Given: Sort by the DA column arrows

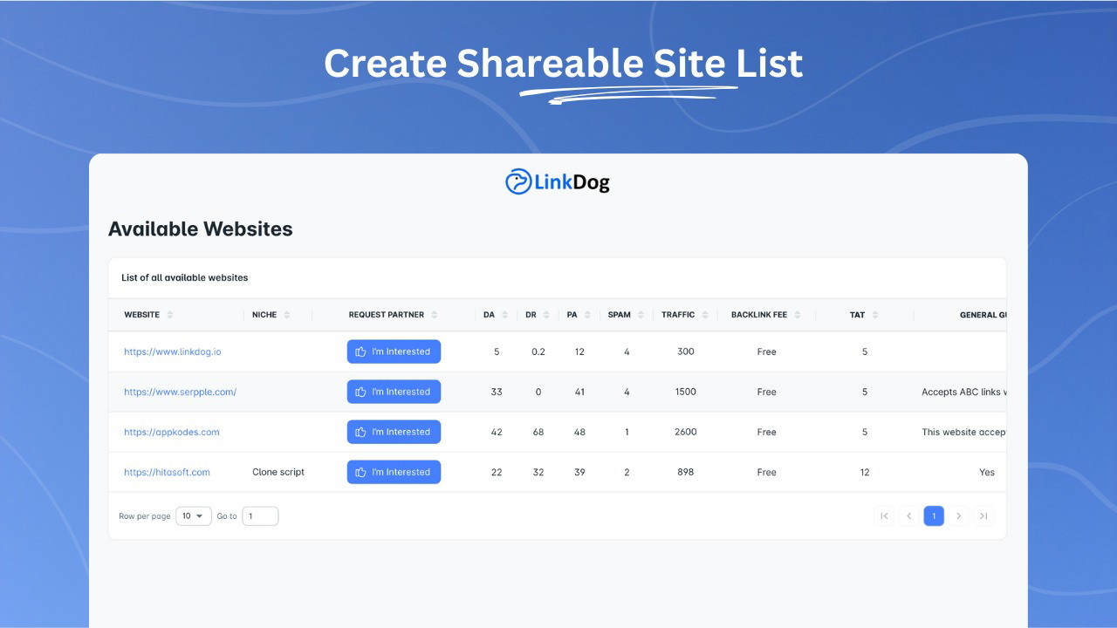Looking at the screenshot, I should click(x=504, y=315).
